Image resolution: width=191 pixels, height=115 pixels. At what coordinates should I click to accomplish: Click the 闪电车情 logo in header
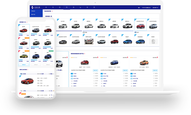point(35,7)
